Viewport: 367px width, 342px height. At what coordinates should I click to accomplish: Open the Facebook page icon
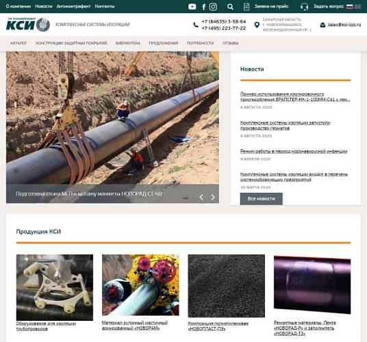pos(203,7)
